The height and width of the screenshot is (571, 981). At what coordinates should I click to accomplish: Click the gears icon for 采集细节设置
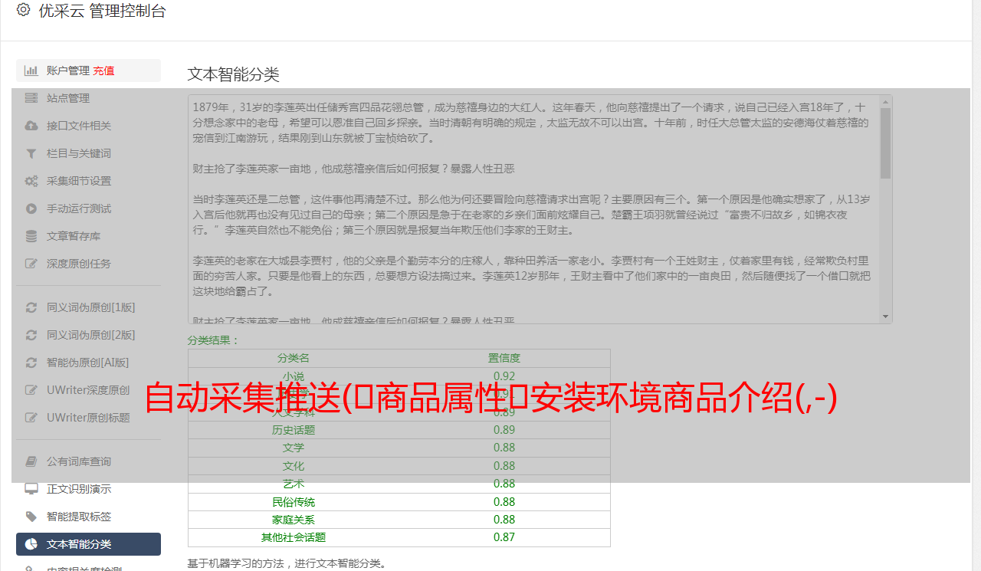point(31,181)
